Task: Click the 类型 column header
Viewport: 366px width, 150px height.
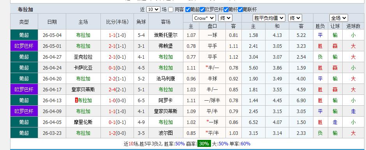Action: (24, 22)
